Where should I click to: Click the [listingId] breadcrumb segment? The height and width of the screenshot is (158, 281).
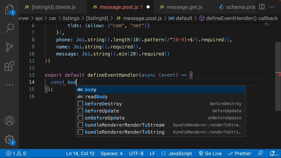(97, 18)
